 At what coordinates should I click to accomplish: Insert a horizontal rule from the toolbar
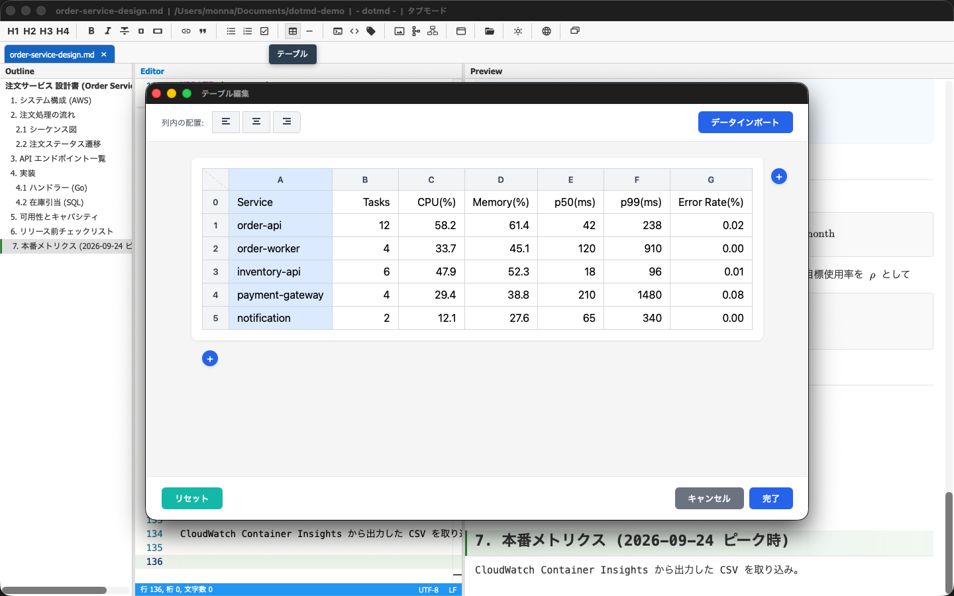pyautogui.click(x=309, y=31)
